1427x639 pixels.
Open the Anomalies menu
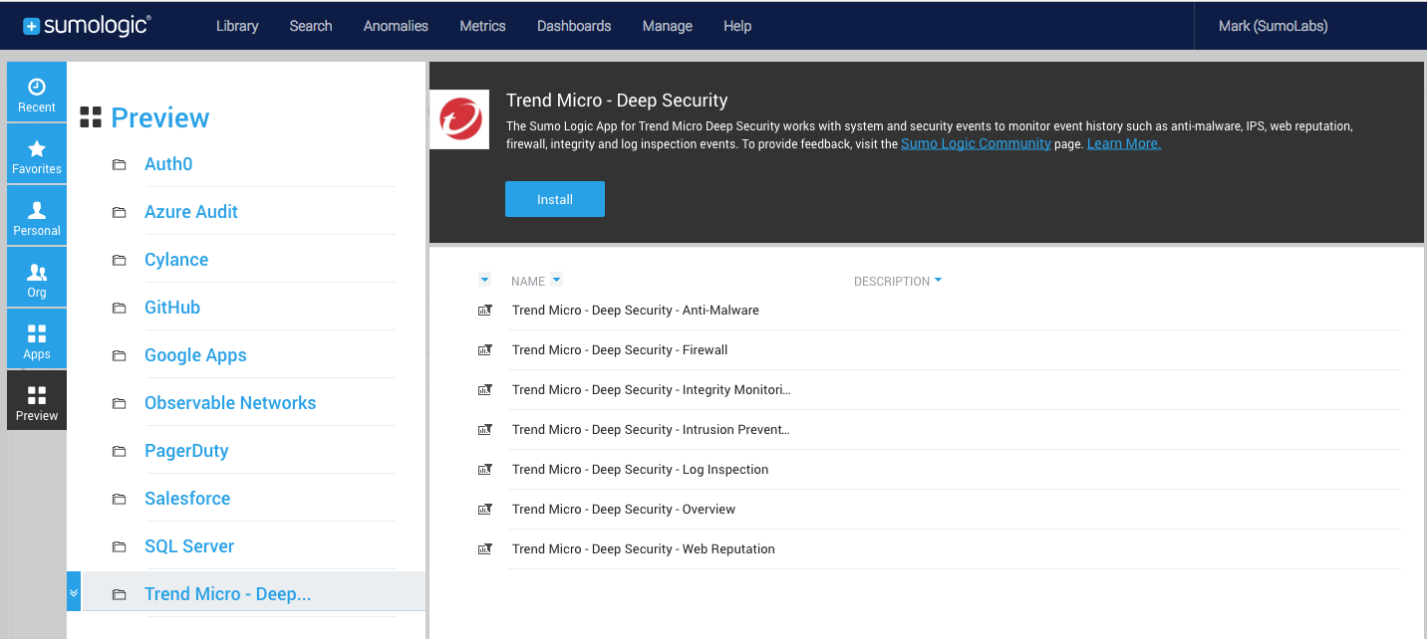pos(396,26)
